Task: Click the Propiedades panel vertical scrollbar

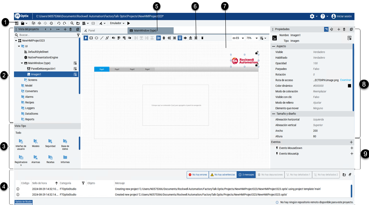Action: 353,77
